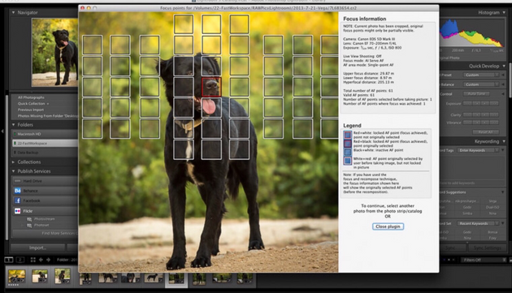
Task: Expand the Saved Preset section triangle
Action: click(x=503, y=75)
